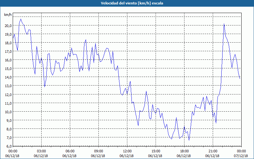The width and height of the screenshot is (254, 159).
Task: Pick the '15:00' time label
Action: 156,151
